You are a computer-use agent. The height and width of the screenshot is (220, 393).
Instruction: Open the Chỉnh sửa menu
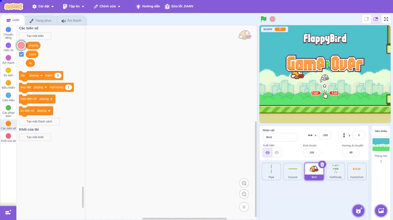(x=107, y=6)
